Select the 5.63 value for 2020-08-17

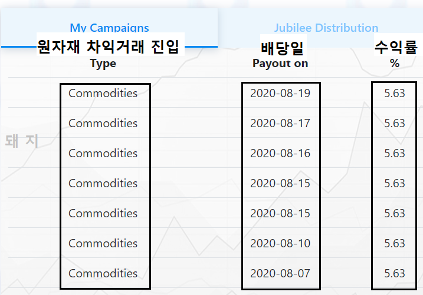[395, 123]
